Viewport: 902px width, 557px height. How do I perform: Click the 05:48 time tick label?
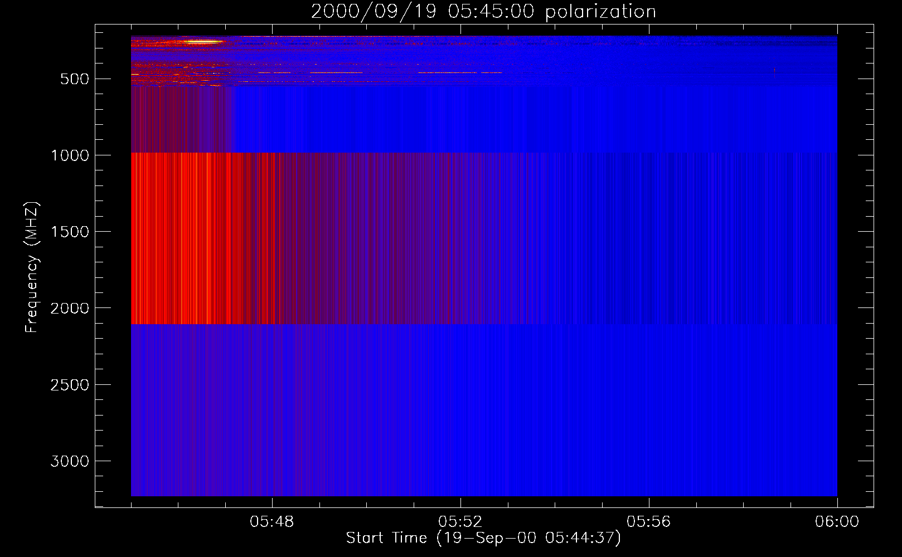tap(271, 522)
